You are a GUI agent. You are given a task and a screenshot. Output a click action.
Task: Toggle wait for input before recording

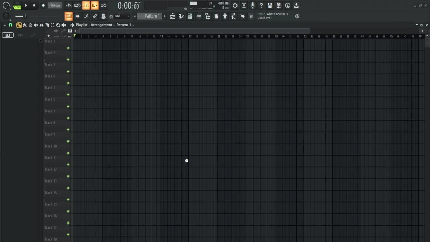coord(77,5)
